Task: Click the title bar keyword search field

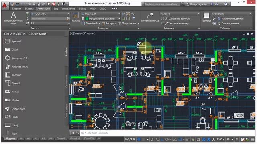Action: coord(162,4)
